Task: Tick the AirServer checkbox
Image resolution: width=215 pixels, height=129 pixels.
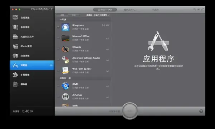Action: (58, 96)
